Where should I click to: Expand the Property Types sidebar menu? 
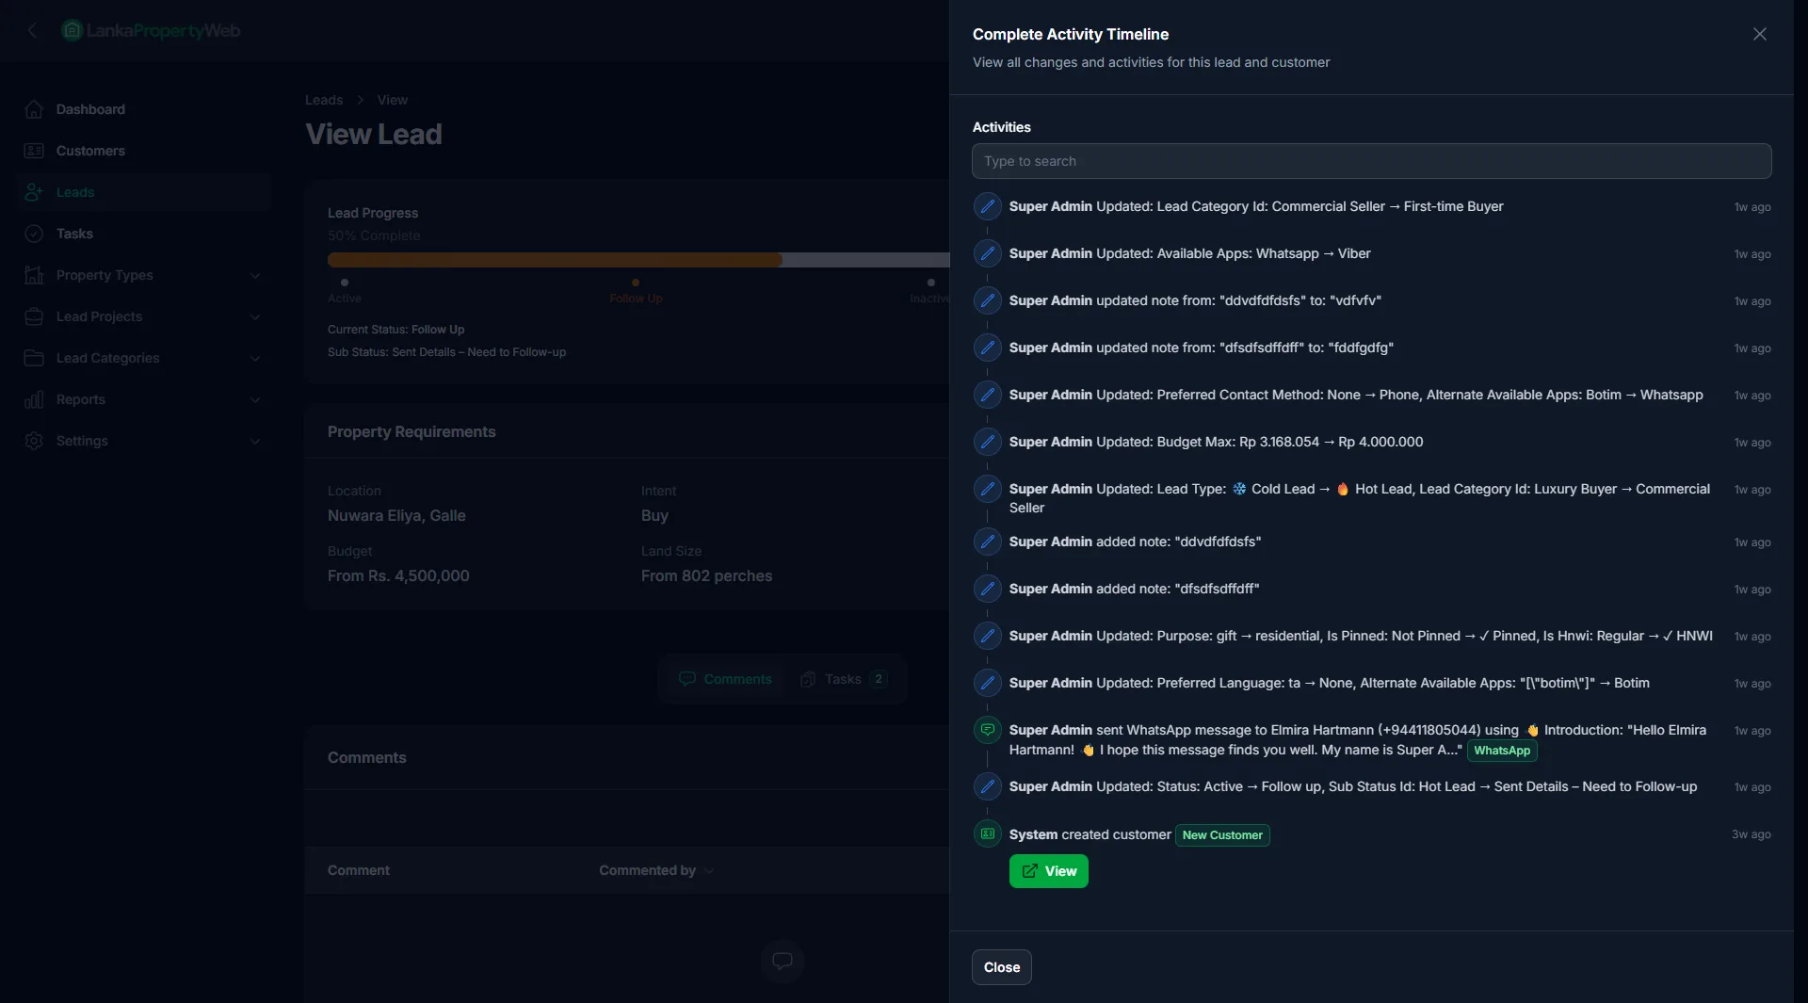tap(255, 275)
